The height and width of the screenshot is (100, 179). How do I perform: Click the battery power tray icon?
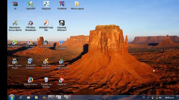pos(152,97)
